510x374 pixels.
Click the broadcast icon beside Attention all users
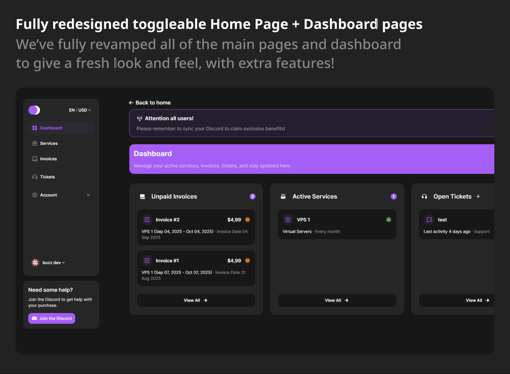(x=139, y=119)
